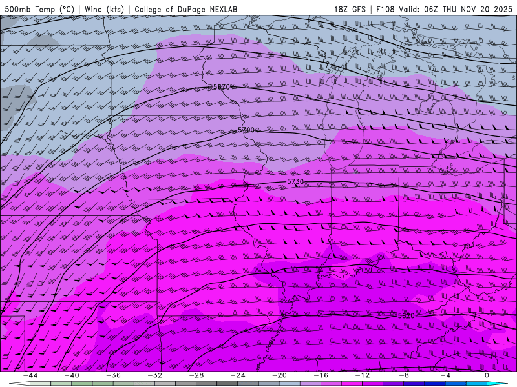
Task: Click the -20 color scale tick label
Action: [x=280, y=375]
